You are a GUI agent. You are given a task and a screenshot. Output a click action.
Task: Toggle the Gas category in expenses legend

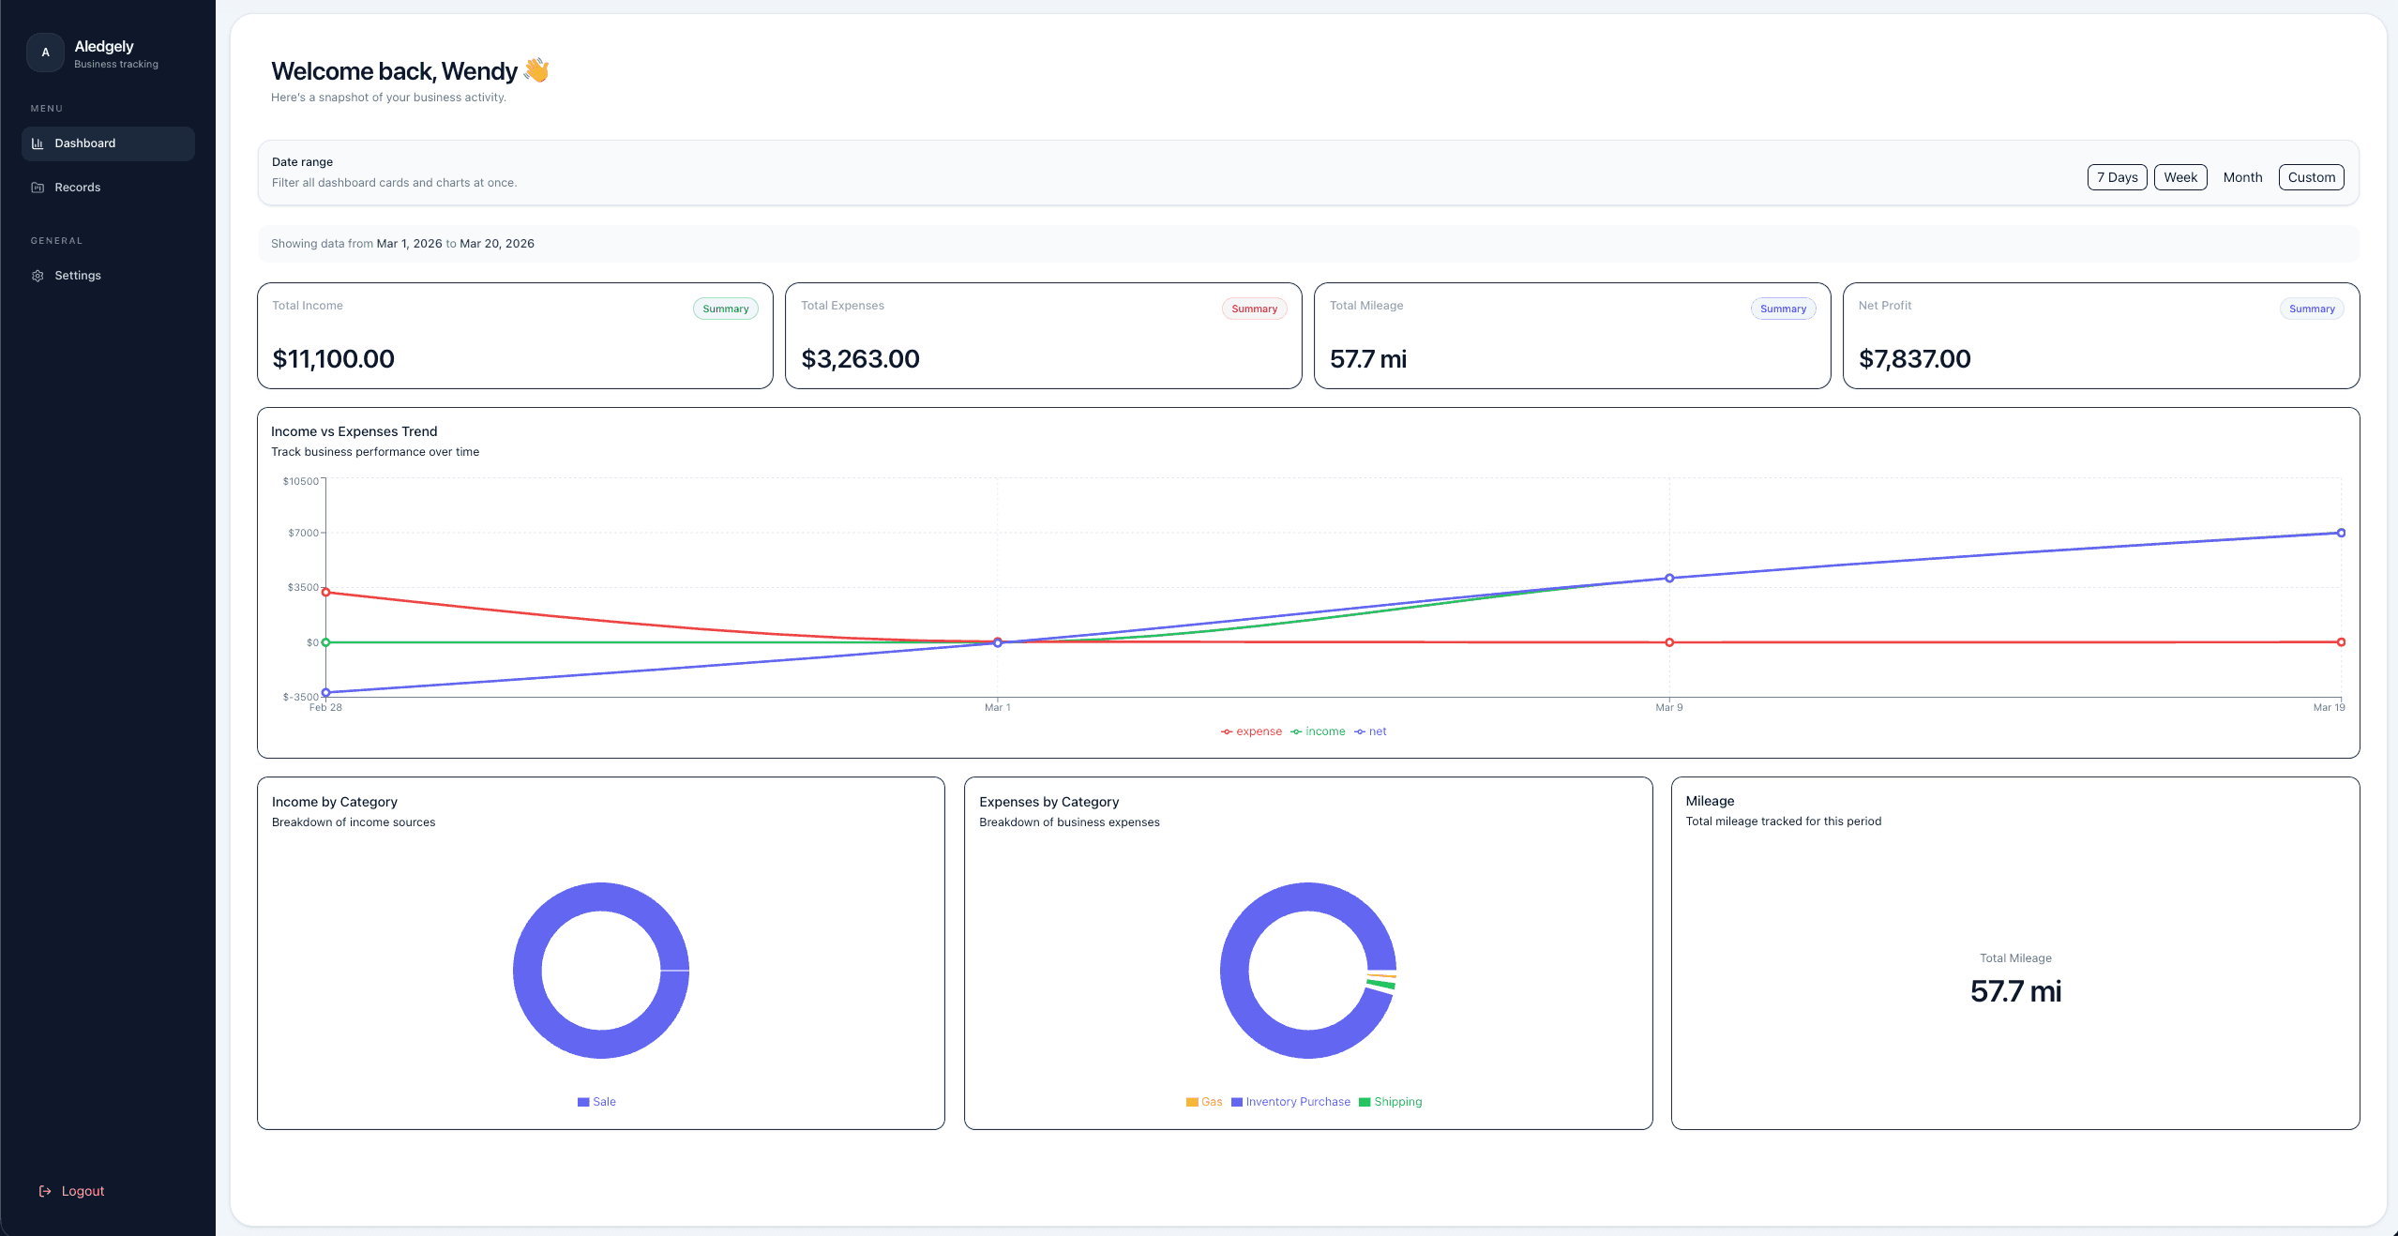click(1205, 1102)
